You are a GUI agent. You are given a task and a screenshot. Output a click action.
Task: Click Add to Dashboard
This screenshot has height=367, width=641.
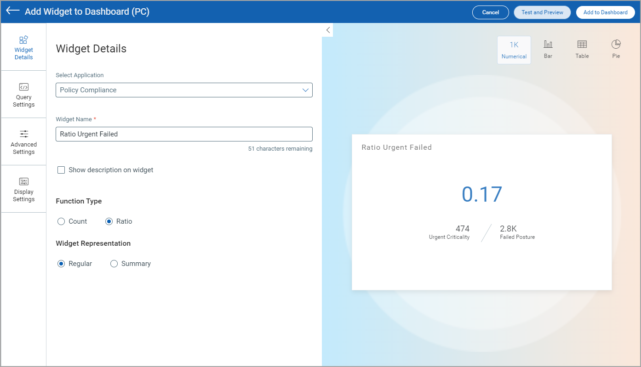(x=605, y=12)
